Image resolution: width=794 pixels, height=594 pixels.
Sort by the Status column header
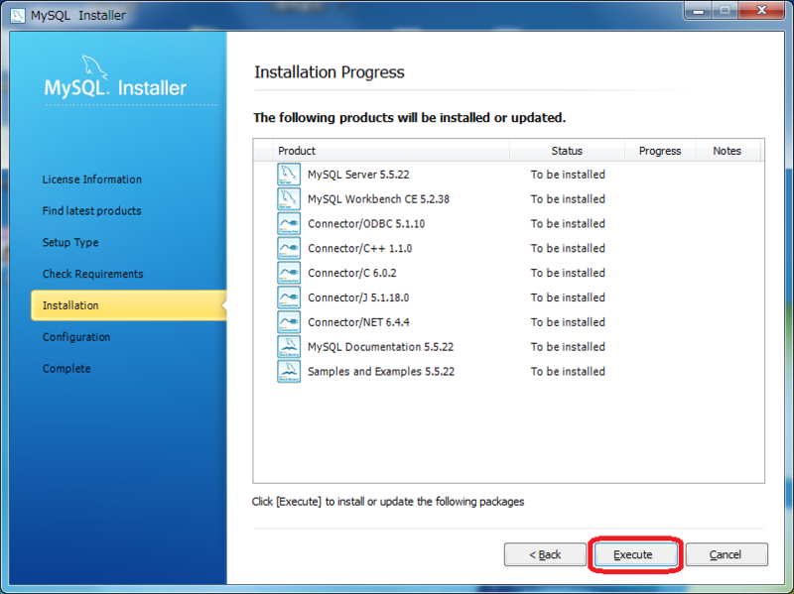click(x=567, y=151)
